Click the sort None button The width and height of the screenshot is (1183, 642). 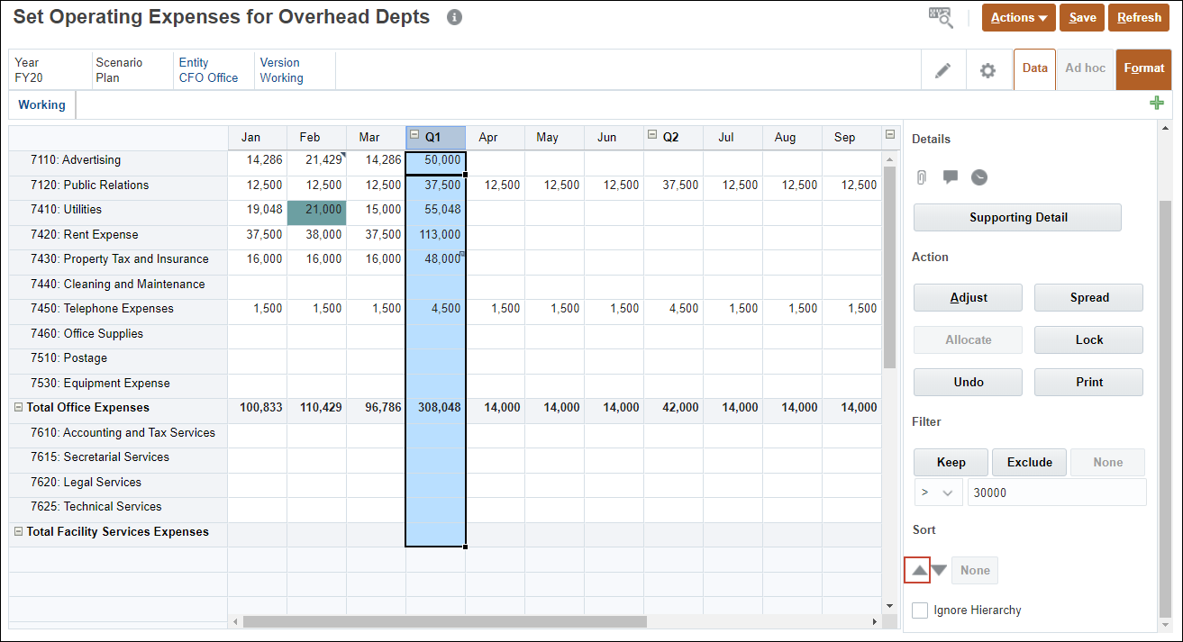(x=975, y=570)
